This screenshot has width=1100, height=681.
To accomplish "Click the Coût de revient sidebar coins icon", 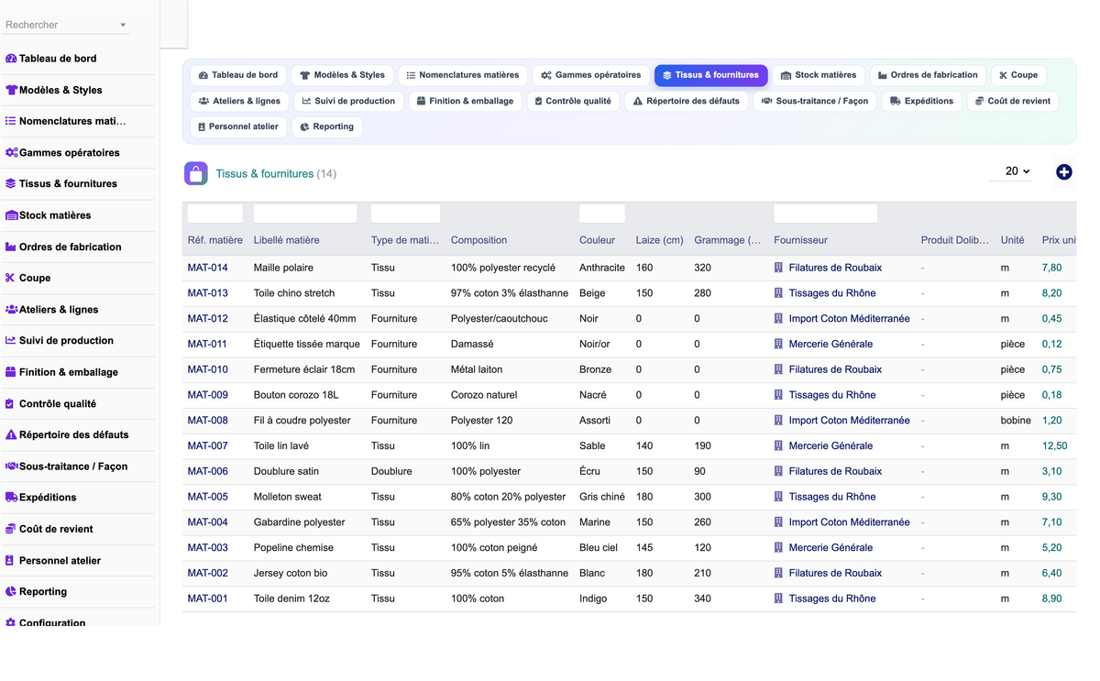I will [11, 529].
